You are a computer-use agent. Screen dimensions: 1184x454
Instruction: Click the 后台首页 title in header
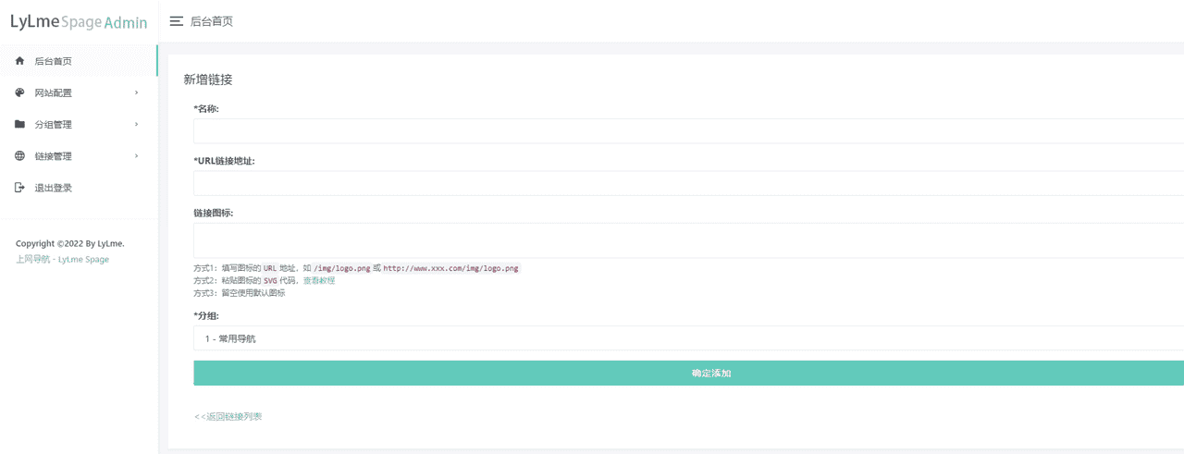pos(212,21)
